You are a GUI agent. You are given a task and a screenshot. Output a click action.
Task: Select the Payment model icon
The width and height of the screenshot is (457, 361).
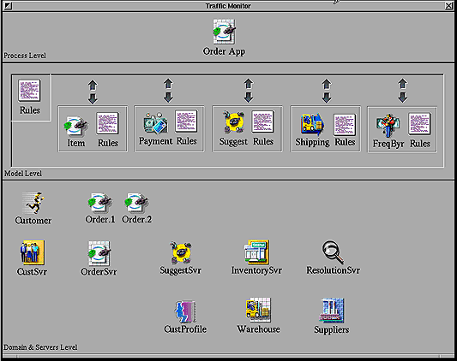coord(156,123)
